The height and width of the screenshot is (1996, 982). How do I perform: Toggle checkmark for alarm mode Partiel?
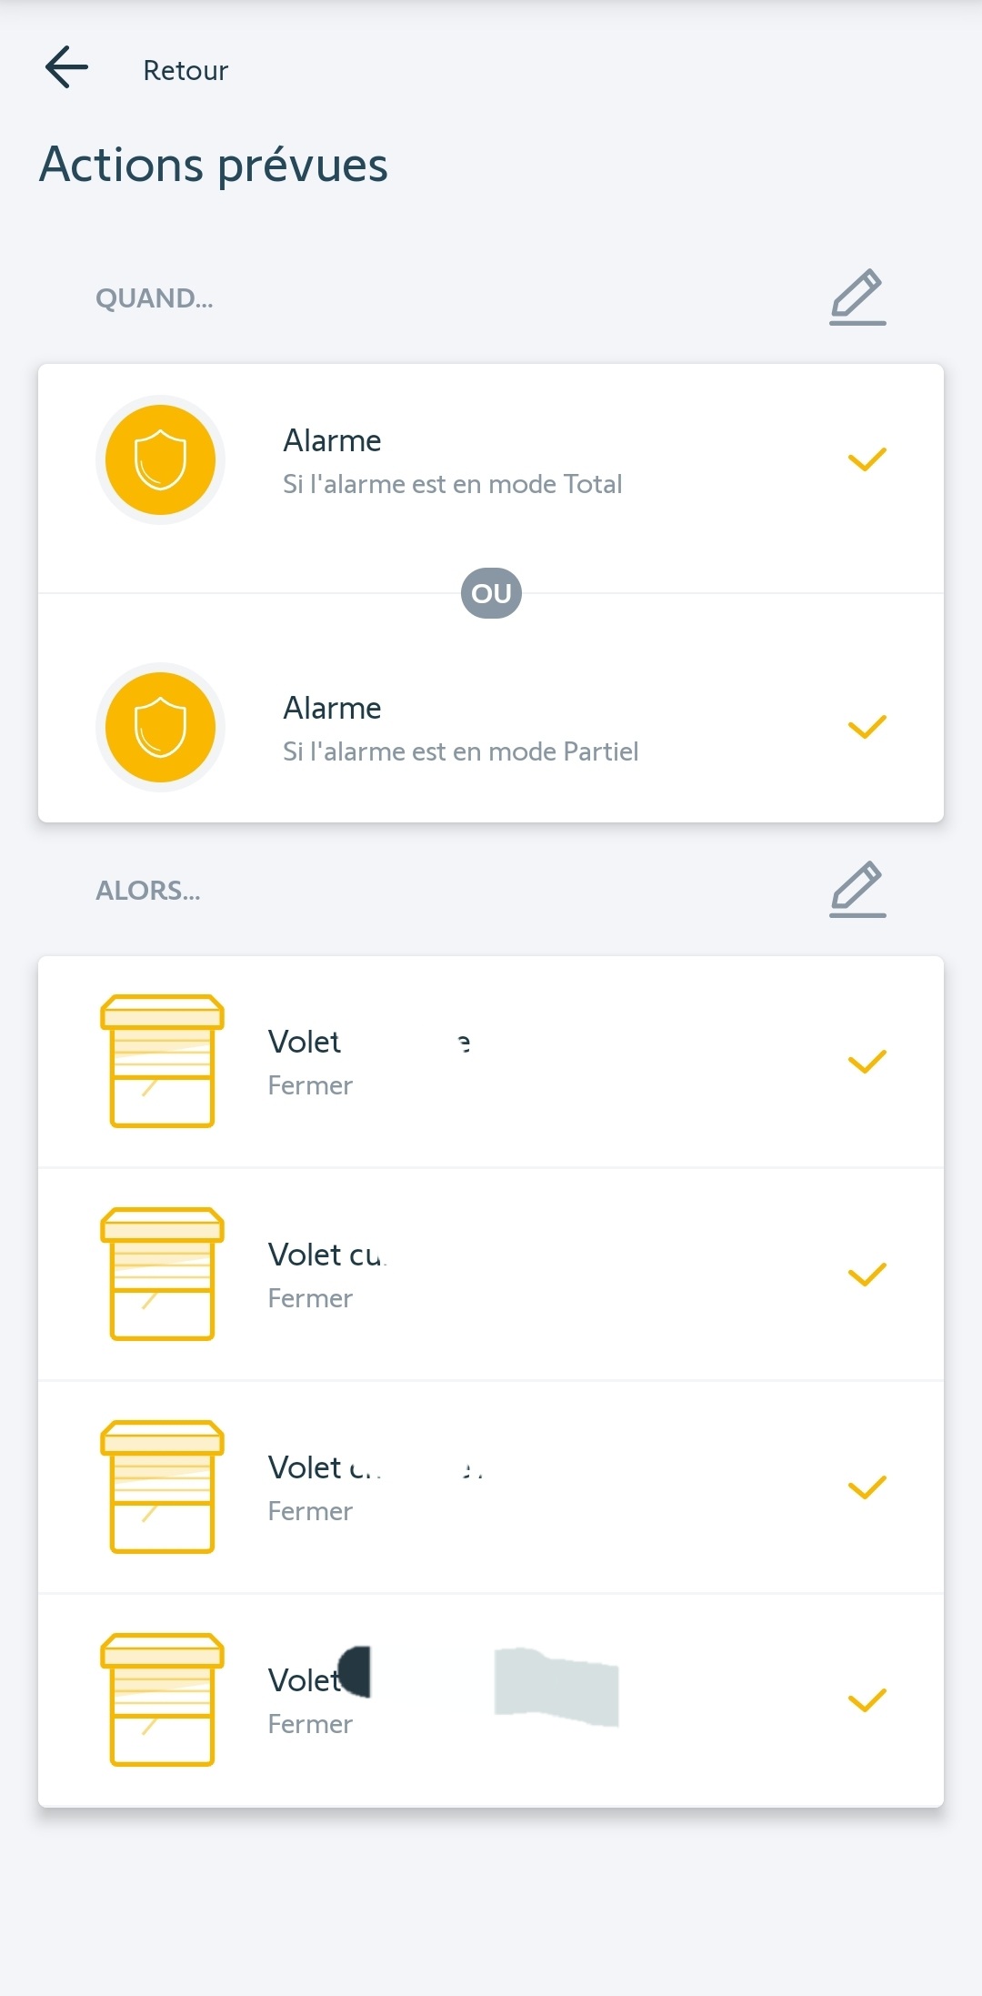click(867, 727)
